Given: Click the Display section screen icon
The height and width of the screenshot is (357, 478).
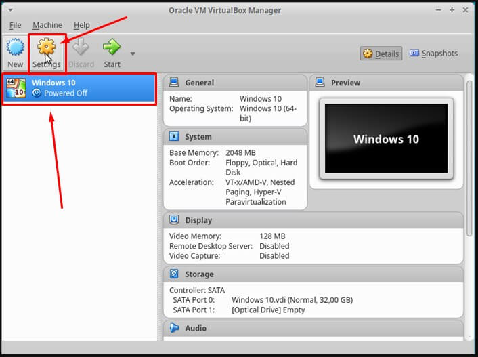Looking at the screenshot, I should click(174, 219).
